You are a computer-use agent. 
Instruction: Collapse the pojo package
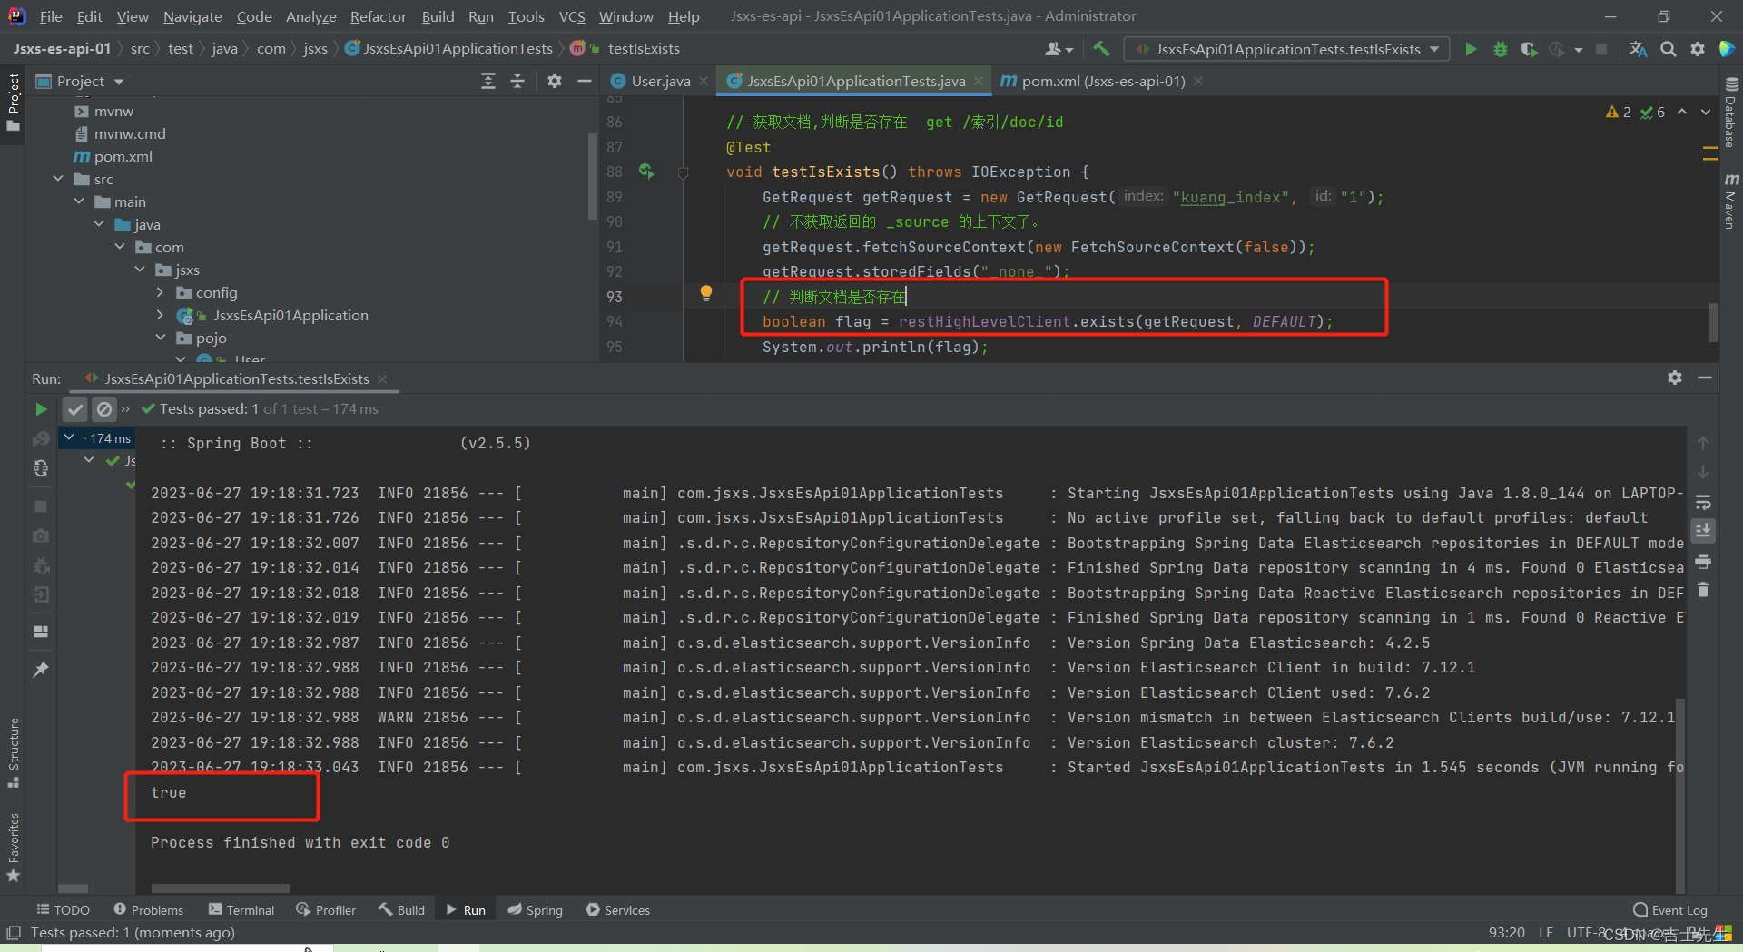point(161,338)
